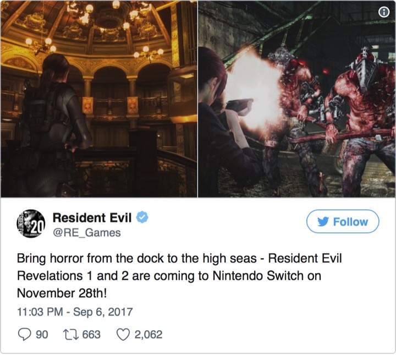Click the 2,062 likes count
The height and width of the screenshot is (355, 396).
pyautogui.click(x=148, y=335)
